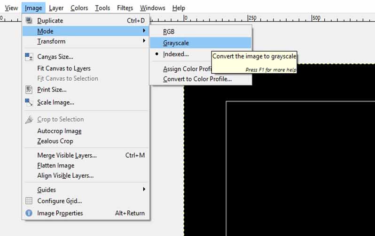
Task: Select the Indexed mode radio bullet
Action: pyautogui.click(x=156, y=54)
